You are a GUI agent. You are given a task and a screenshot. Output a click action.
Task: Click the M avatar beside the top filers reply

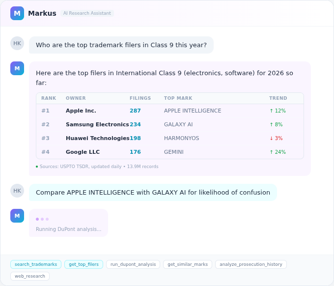click(17, 68)
